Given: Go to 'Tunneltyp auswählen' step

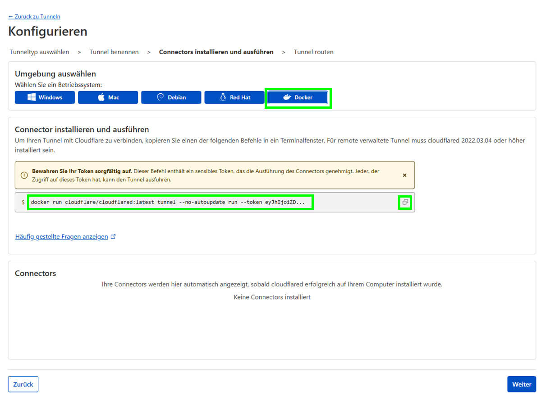Looking at the screenshot, I should click(40, 52).
